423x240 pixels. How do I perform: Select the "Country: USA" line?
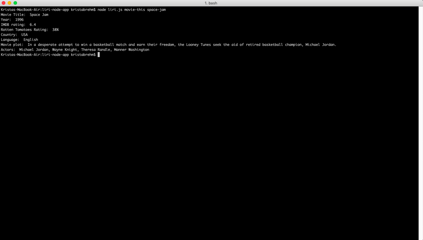click(14, 34)
